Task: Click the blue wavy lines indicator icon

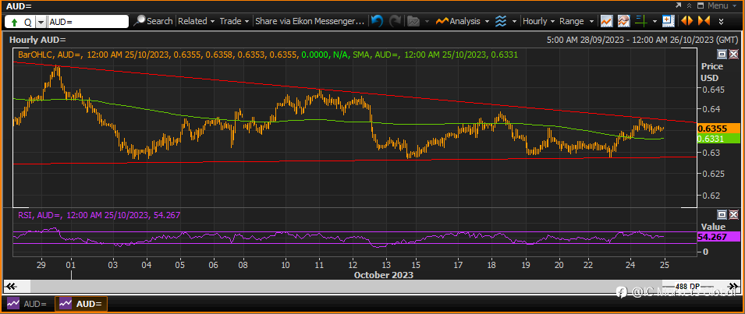Action: [x=500, y=21]
